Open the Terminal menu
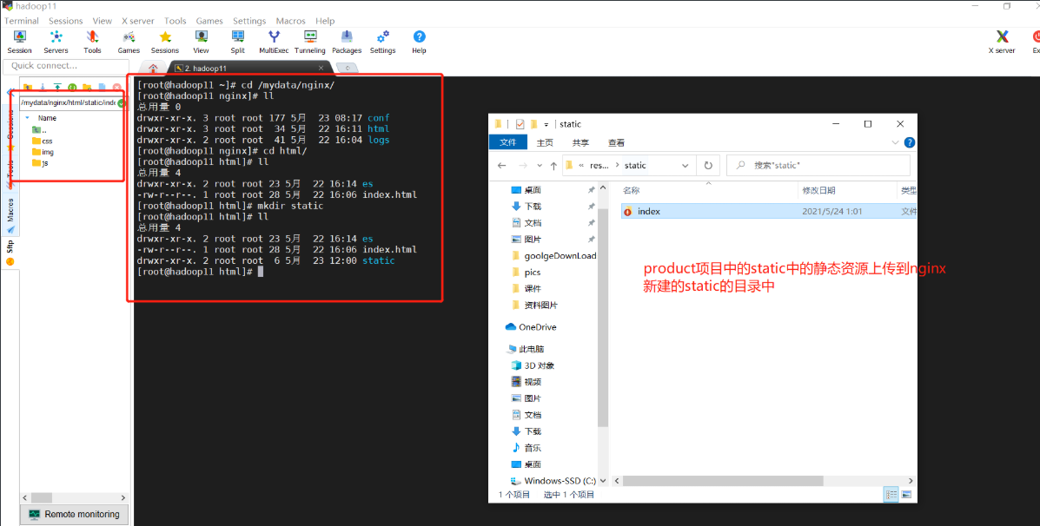1040x526 pixels. [22, 21]
